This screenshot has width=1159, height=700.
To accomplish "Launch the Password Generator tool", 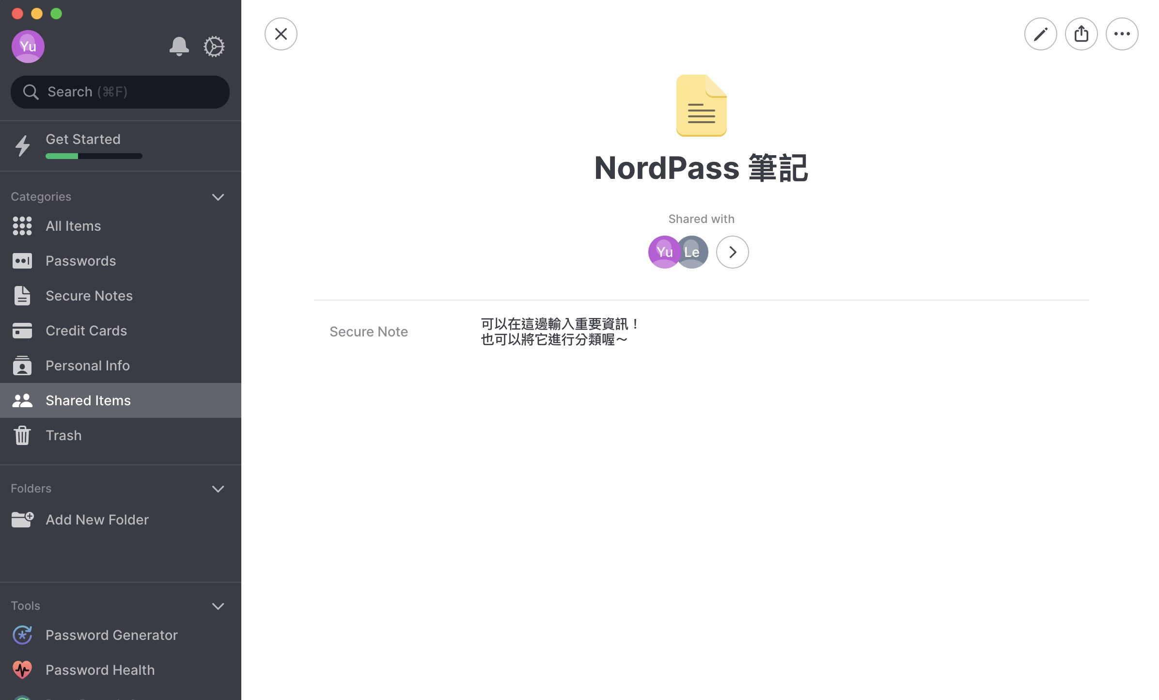I will tap(121, 635).
